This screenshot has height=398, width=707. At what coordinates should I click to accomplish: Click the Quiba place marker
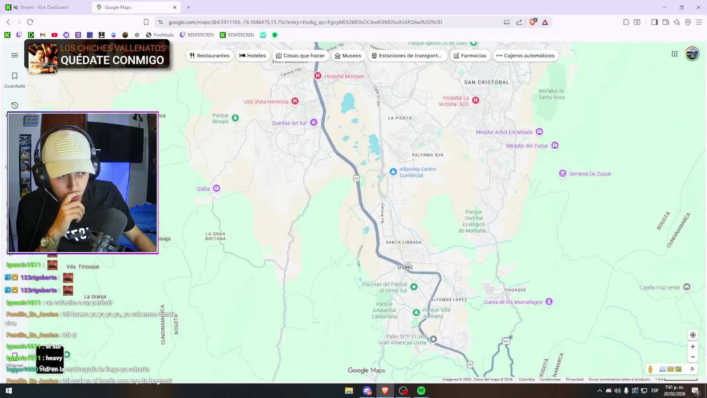point(217,188)
